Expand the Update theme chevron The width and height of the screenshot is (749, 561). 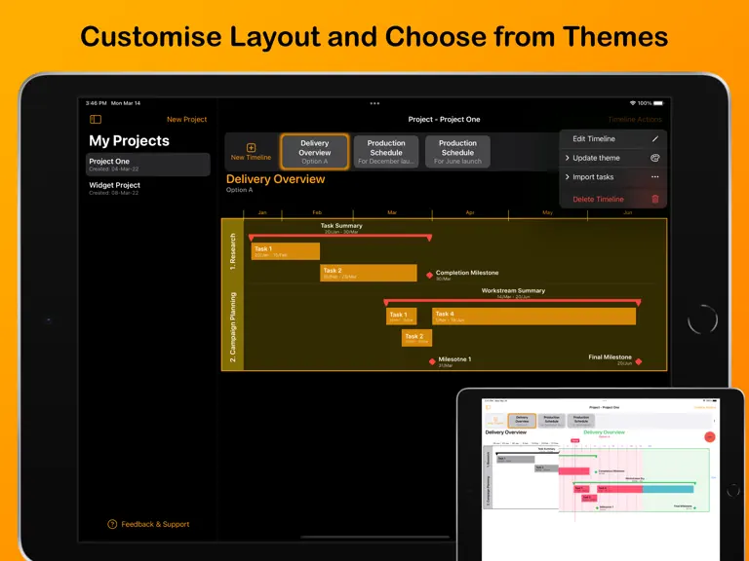pyautogui.click(x=567, y=158)
